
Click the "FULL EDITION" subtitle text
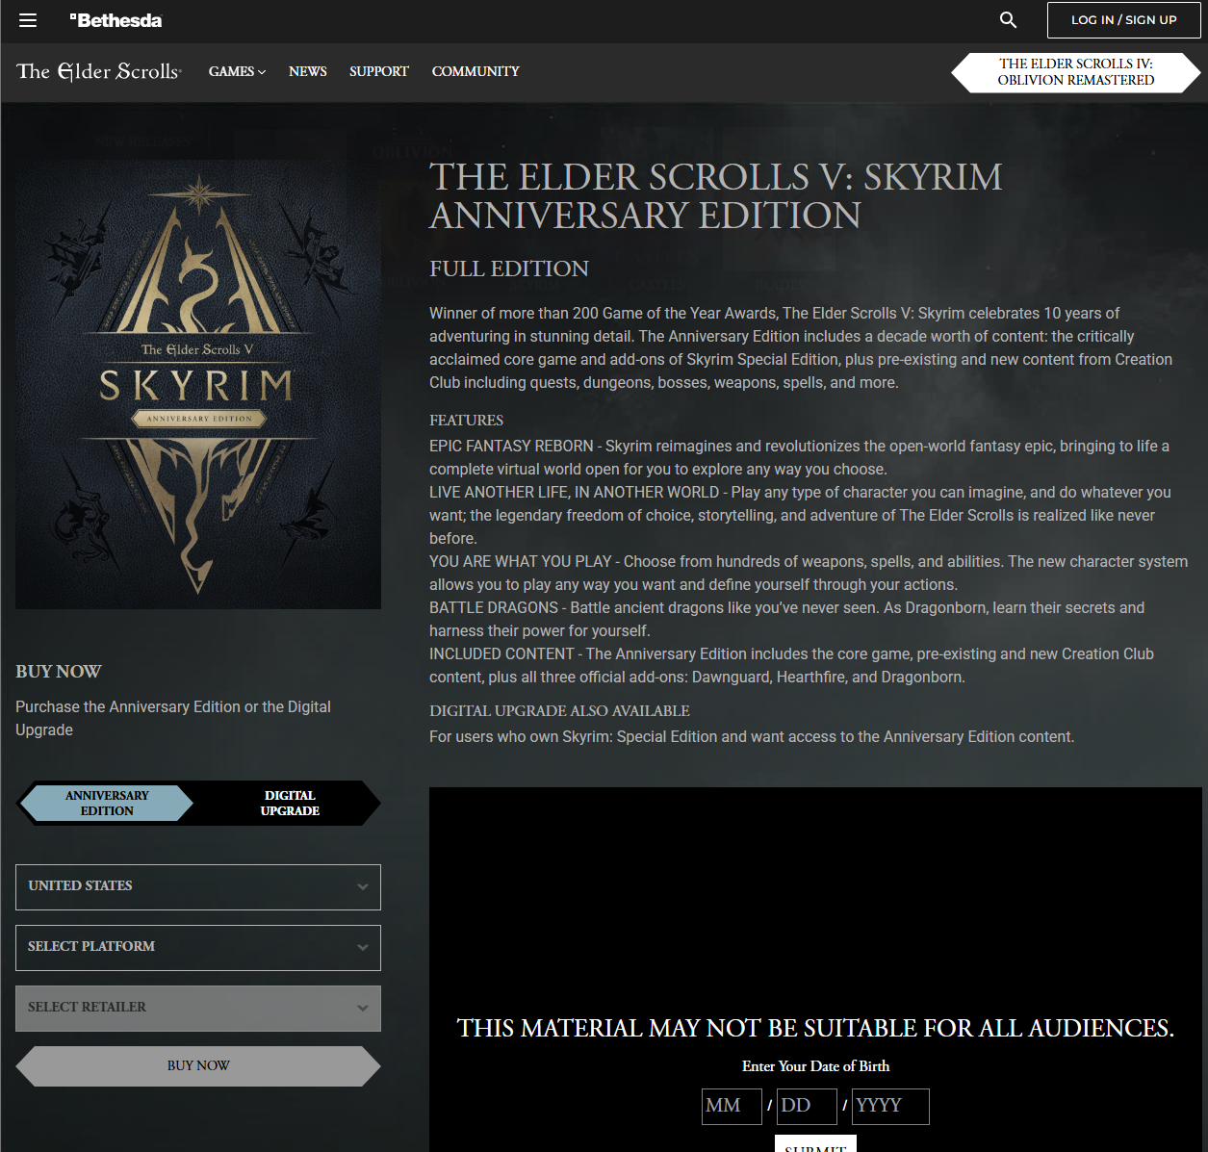[509, 269]
